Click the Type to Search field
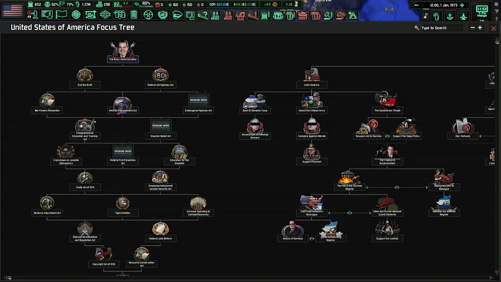 442,28
